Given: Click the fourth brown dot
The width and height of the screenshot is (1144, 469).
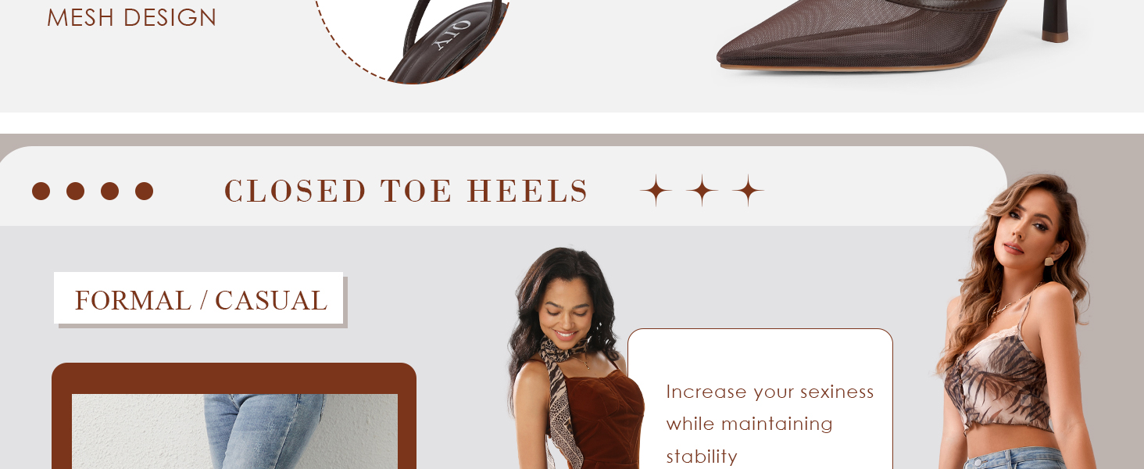Looking at the screenshot, I should 145,192.
